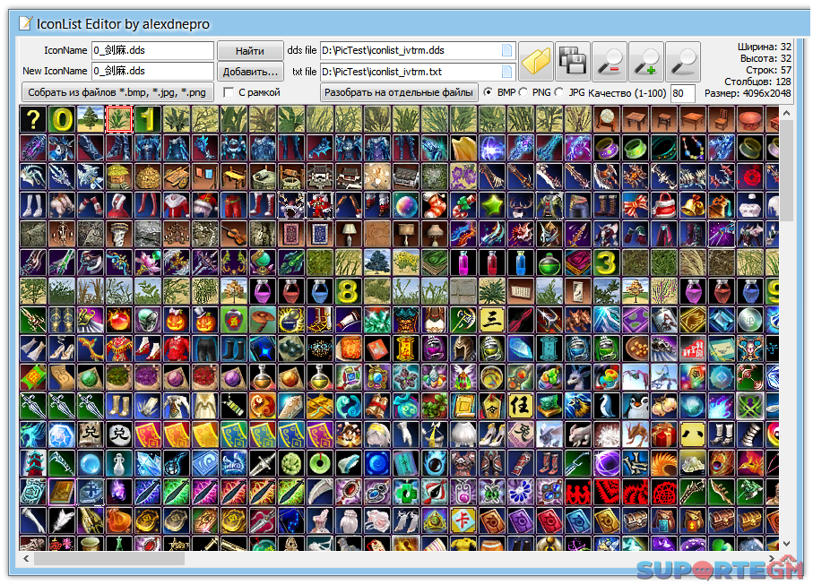Viewport: 813px width, 585px height.
Task: Select the yellow question mark icon
Action: 33,119
